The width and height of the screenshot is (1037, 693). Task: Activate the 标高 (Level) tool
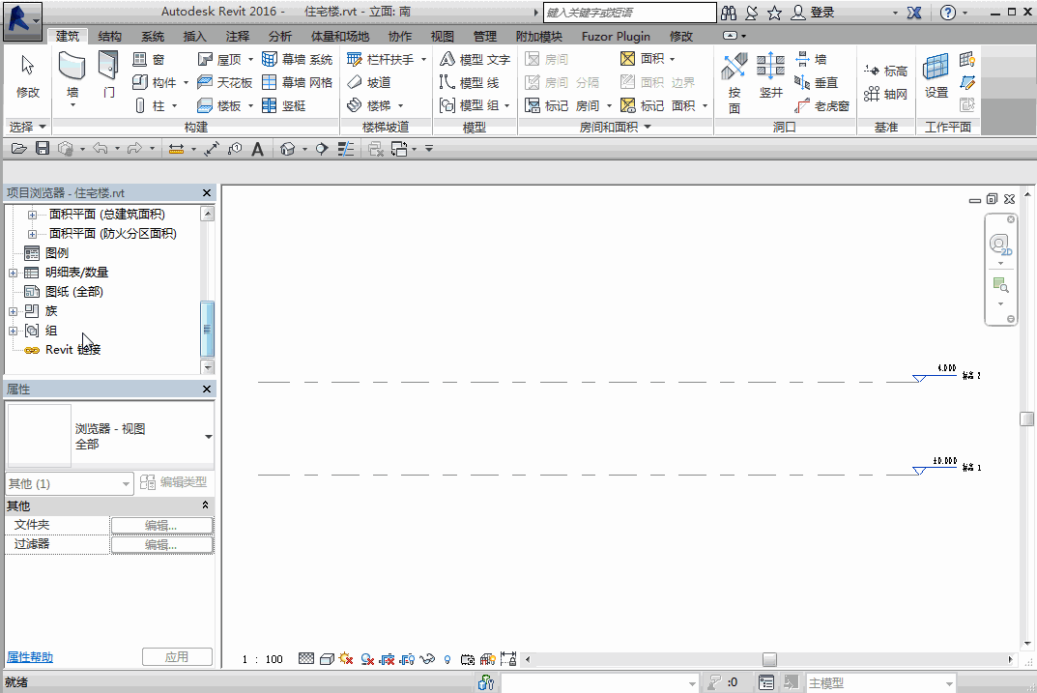pos(885,72)
